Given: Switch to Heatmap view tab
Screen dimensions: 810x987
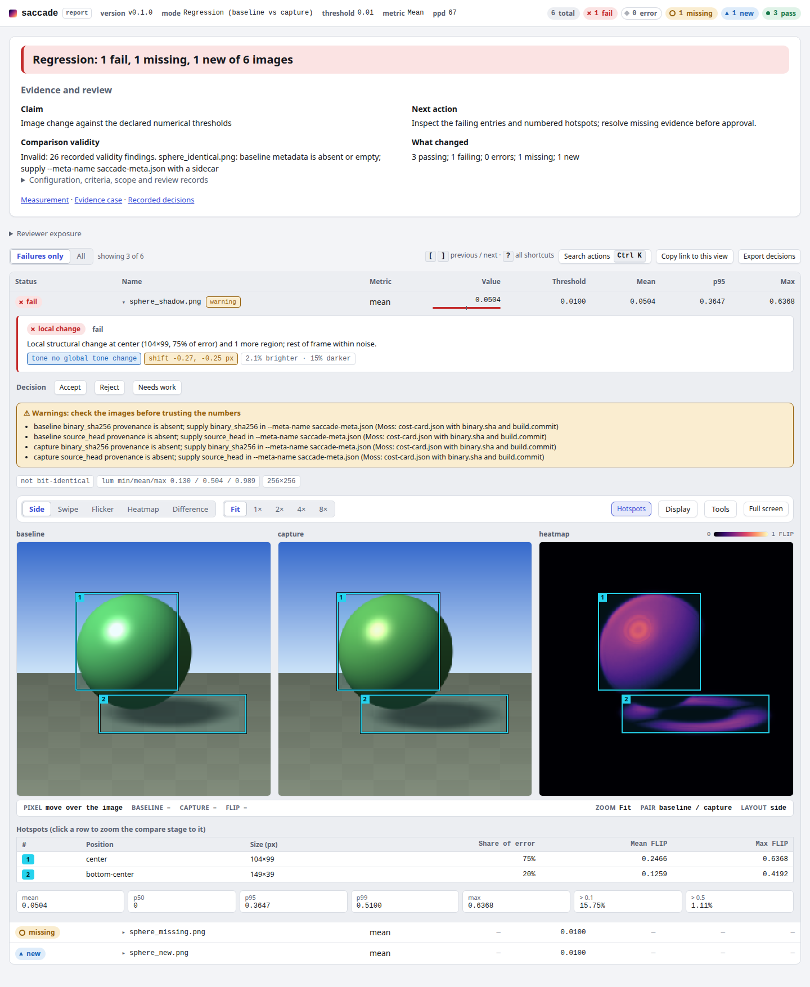Looking at the screenshot, I should click(143, 510).
